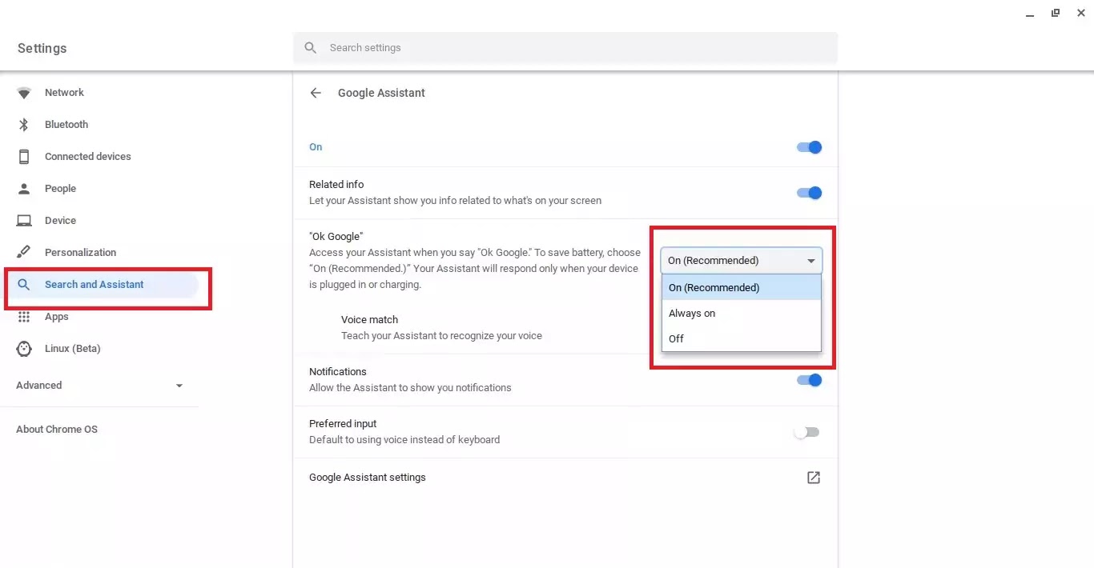
Task: Choose Always on option
Action: pos(742,314)
